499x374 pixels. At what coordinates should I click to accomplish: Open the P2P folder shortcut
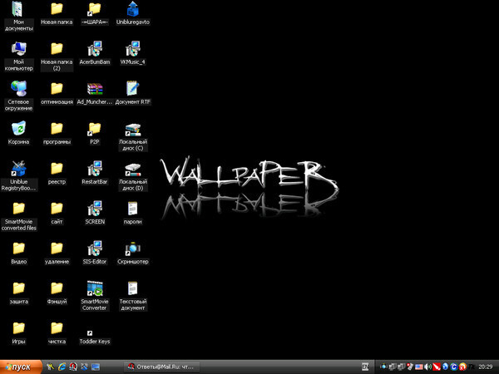pyautogui.click(x=95, y=133)
